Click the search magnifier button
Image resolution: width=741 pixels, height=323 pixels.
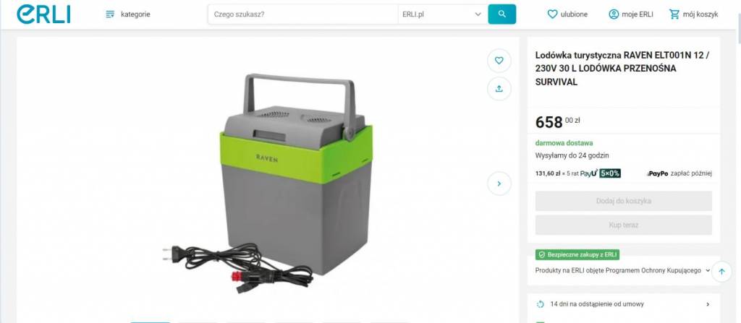[502, 14]
